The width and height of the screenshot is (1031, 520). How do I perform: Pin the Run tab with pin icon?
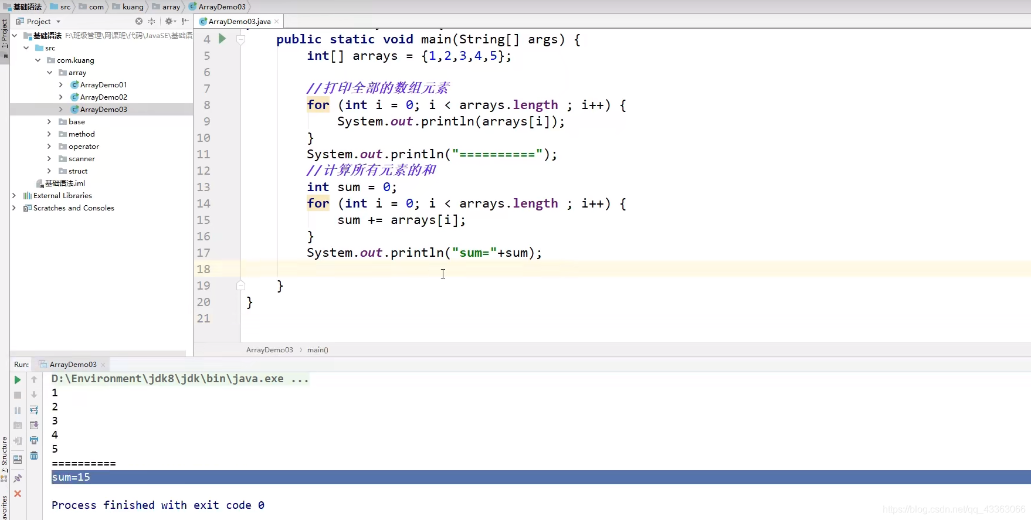18,478
